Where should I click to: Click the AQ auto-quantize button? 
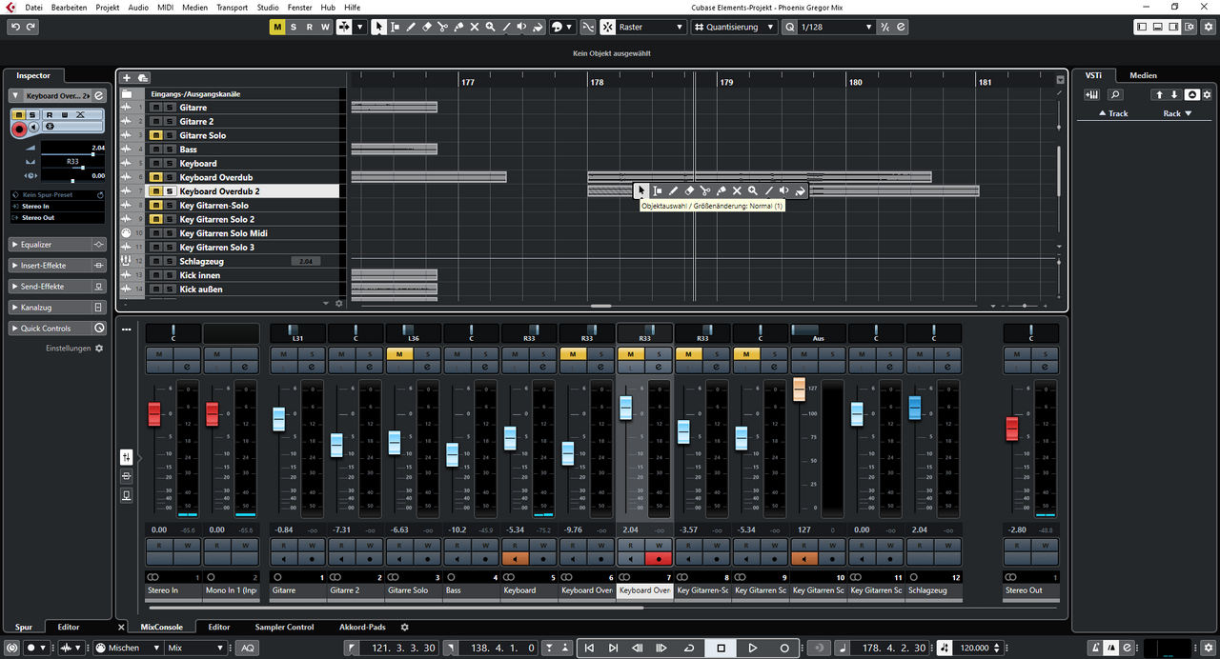[247, 648]
